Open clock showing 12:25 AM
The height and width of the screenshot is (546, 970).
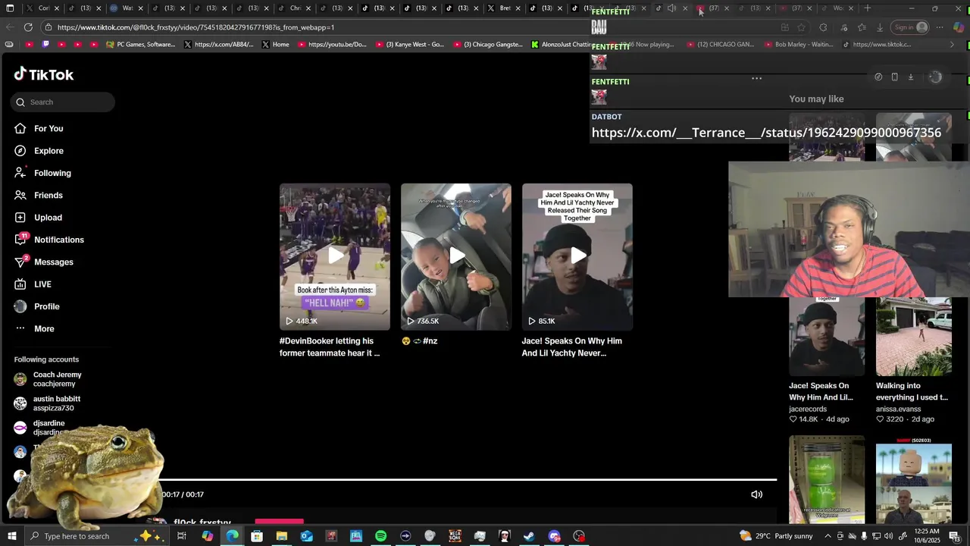point(928,536)
